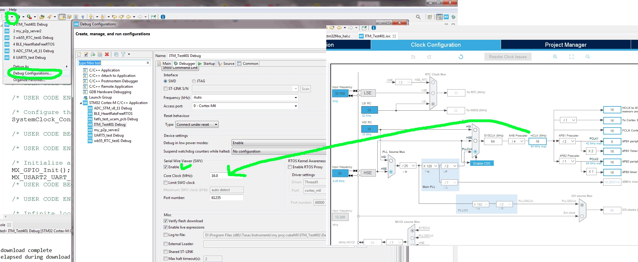Click the Search magnifier icon in top toolbar
The width and height of the screenshot is (638, 262).
[418, 17]
